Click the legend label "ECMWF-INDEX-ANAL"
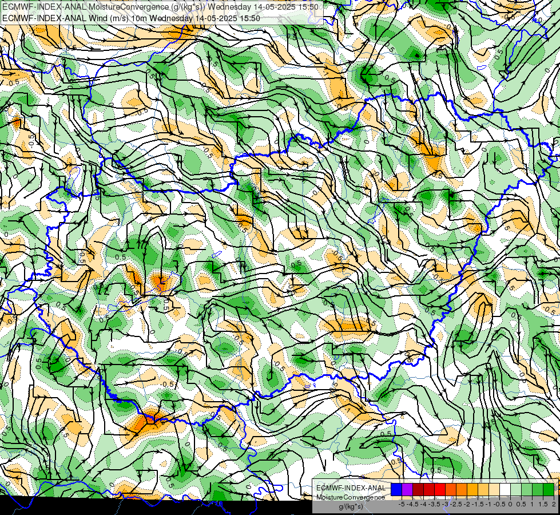Screen dimensions: 560x515 [351, 488]
